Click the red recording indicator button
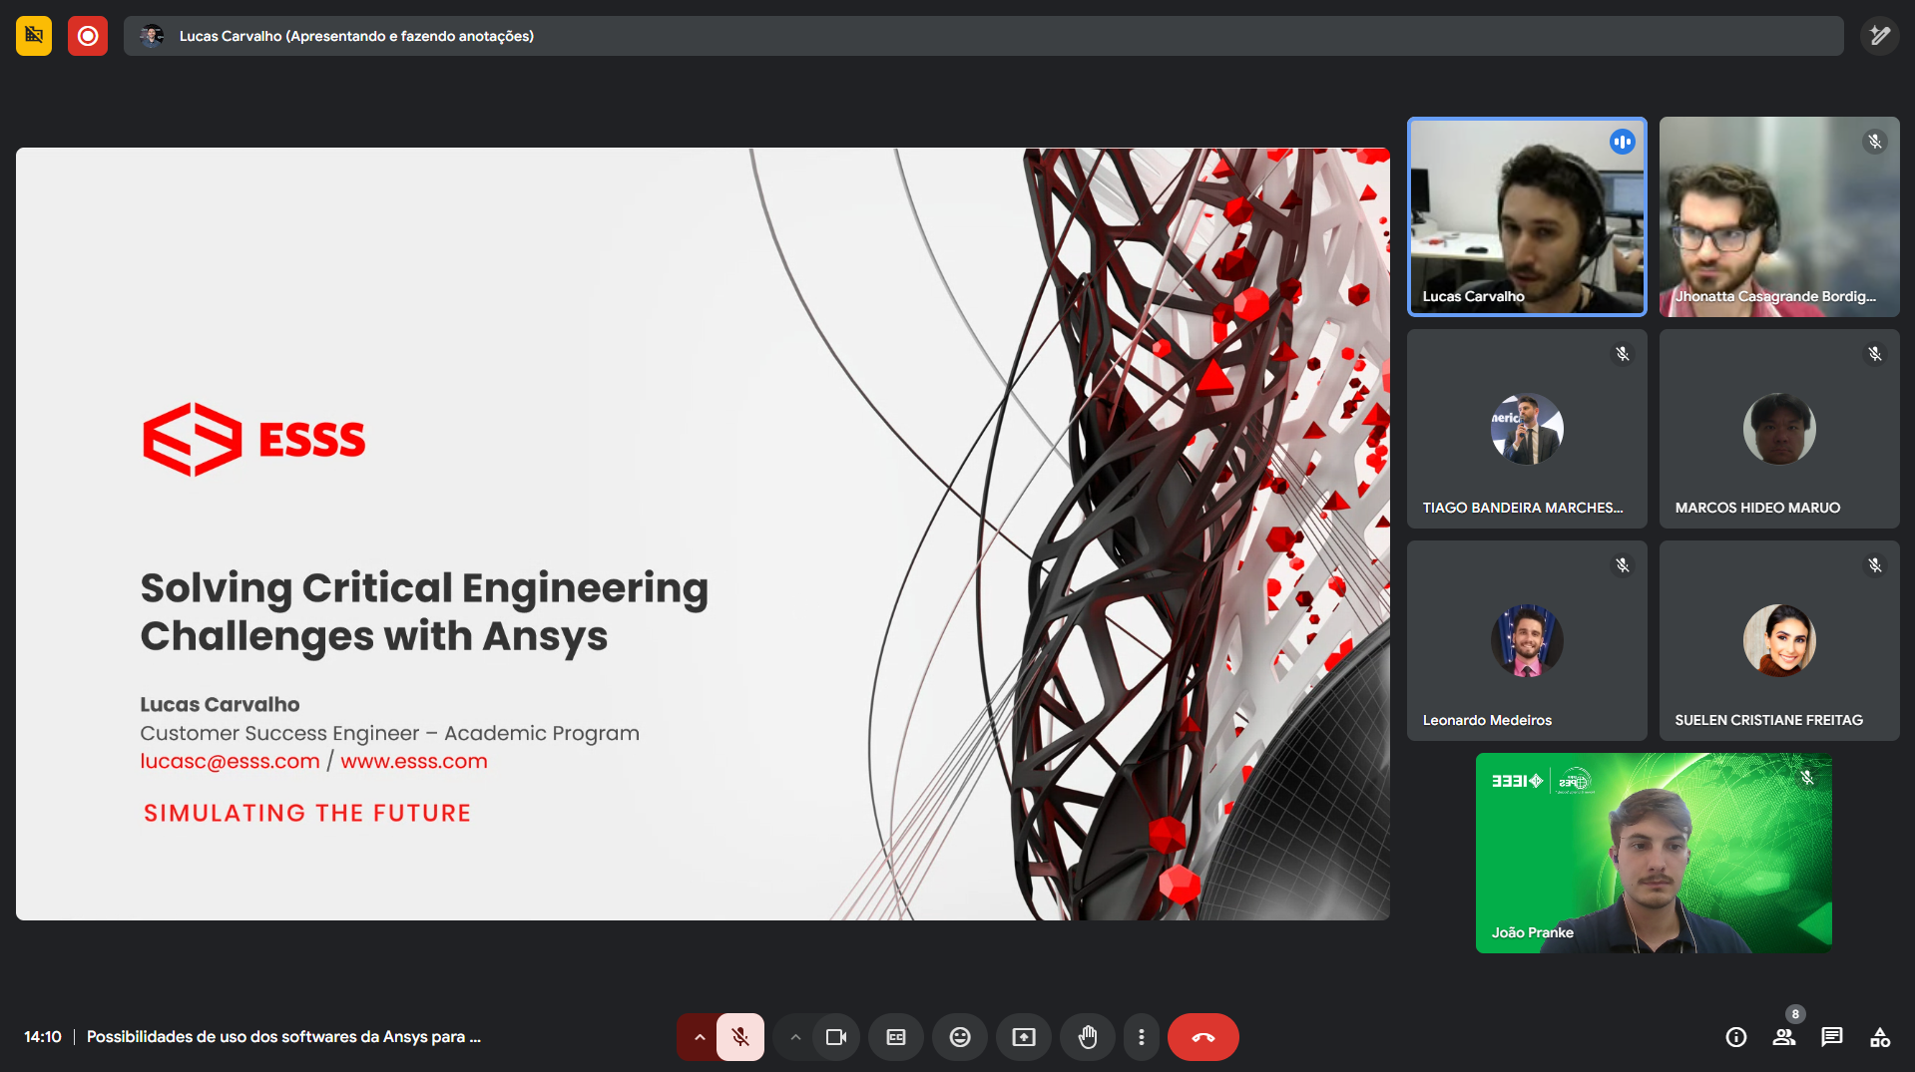 coord(88,36)
